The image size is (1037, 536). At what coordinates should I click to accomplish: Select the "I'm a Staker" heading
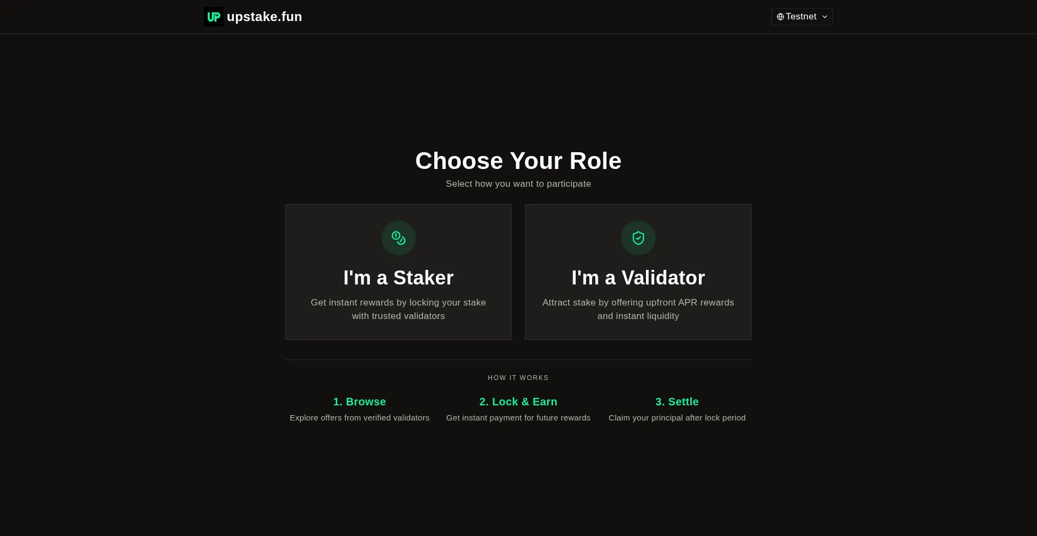tap(399, 278)
